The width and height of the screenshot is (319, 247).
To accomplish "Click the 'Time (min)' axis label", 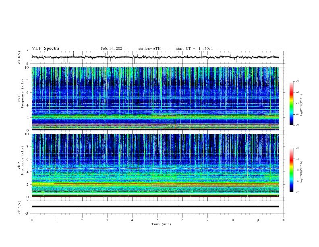I will (161, 224).
